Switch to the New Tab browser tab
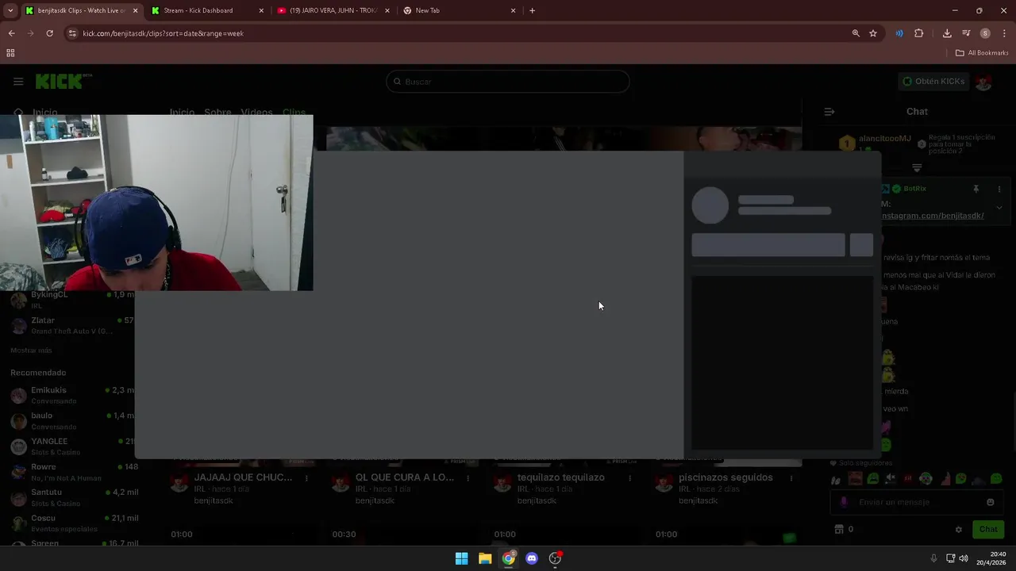Image resolution: width=1016 pixels, height=571 pixels. click(x=460, y=10)
